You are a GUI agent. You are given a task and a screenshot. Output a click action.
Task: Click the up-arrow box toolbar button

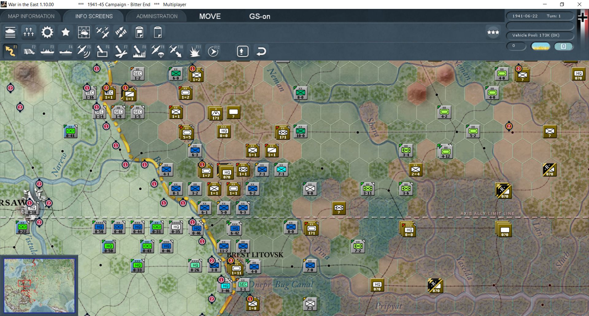click(243, 51)
